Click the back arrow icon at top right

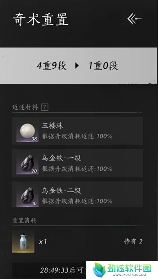[135, 18]
